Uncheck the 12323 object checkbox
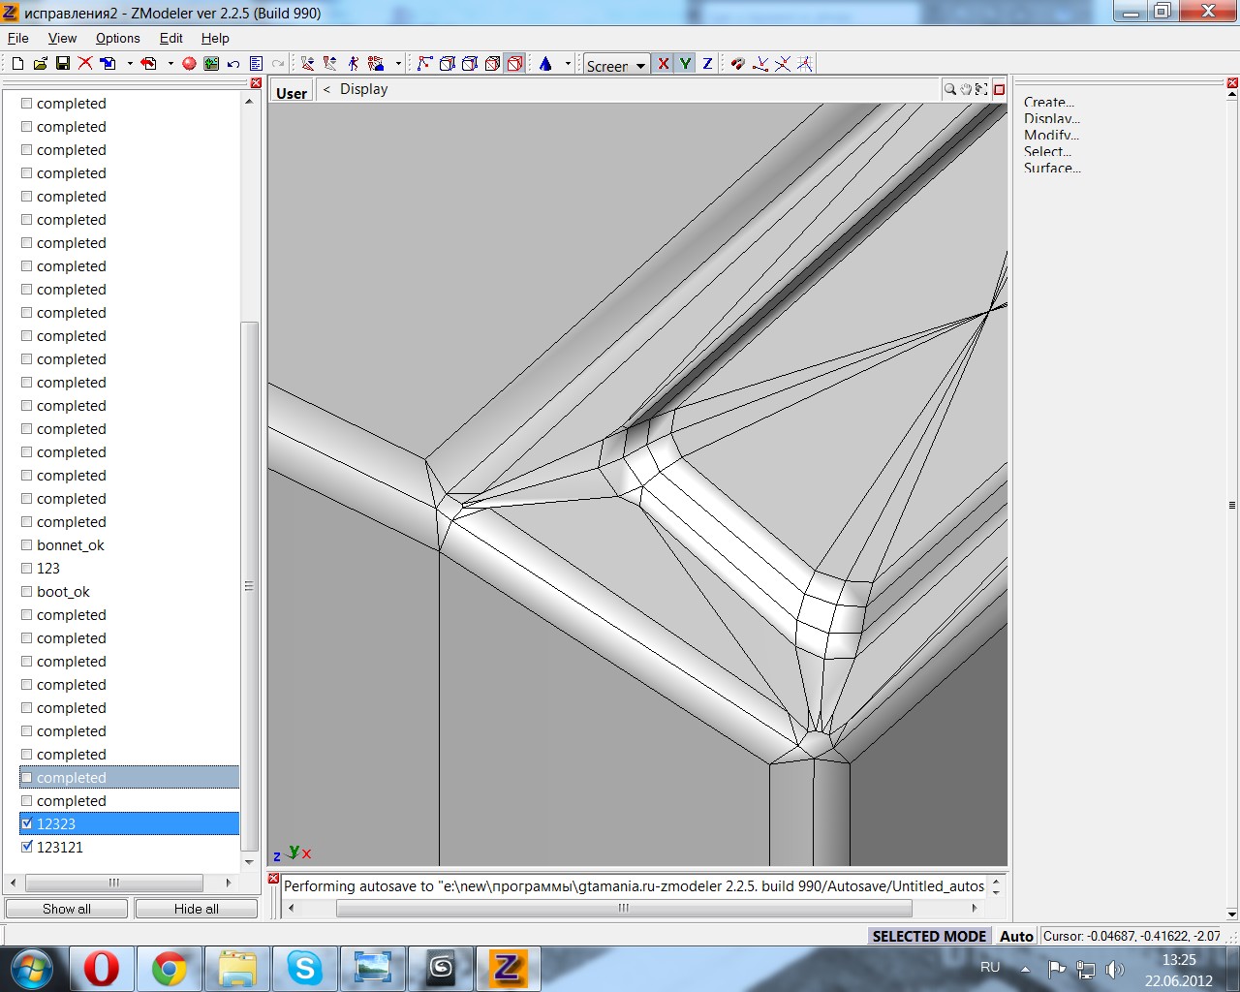1240x992 pixels. 27,823
